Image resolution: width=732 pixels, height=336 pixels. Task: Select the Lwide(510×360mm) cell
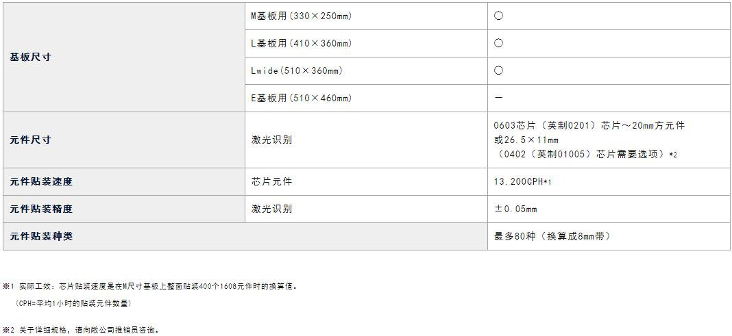tap(297, 70)
